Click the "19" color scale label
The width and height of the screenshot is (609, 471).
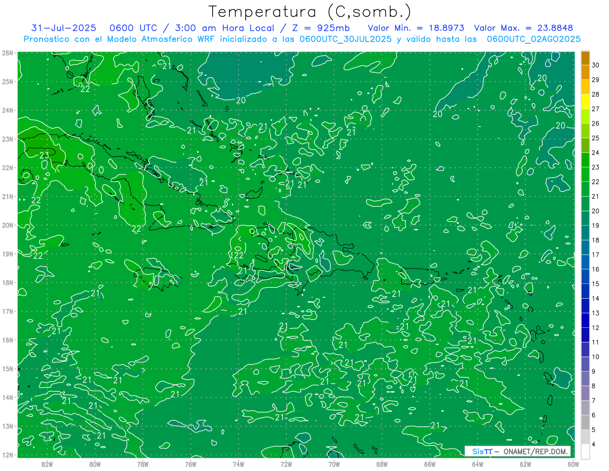596,225
